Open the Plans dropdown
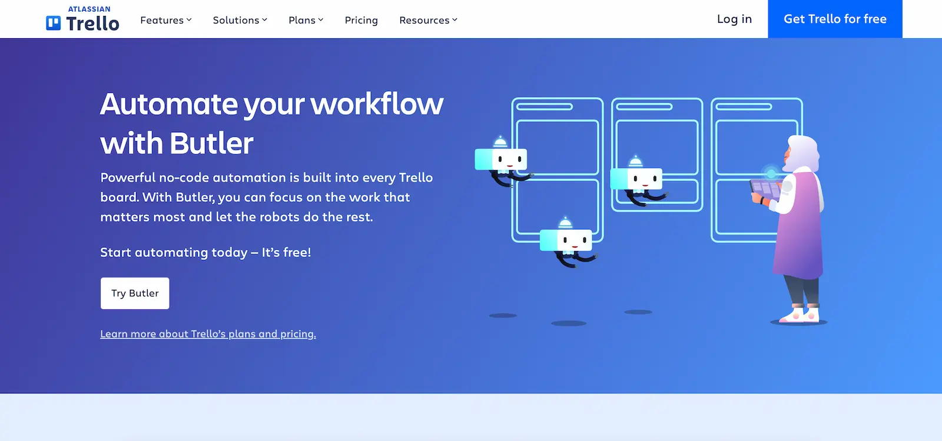Screen dimensions: 942x441 pyautogui.click(x=306, y=20)
